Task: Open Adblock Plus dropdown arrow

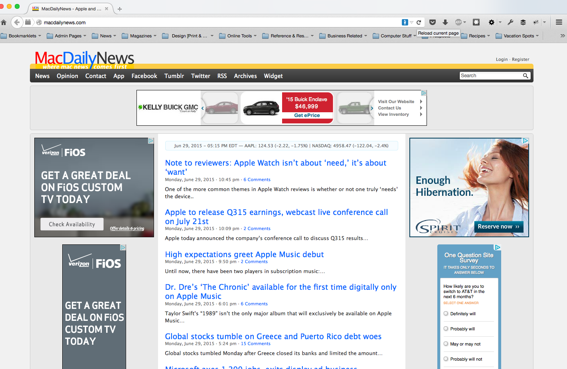Action: [x=465, y=22]
